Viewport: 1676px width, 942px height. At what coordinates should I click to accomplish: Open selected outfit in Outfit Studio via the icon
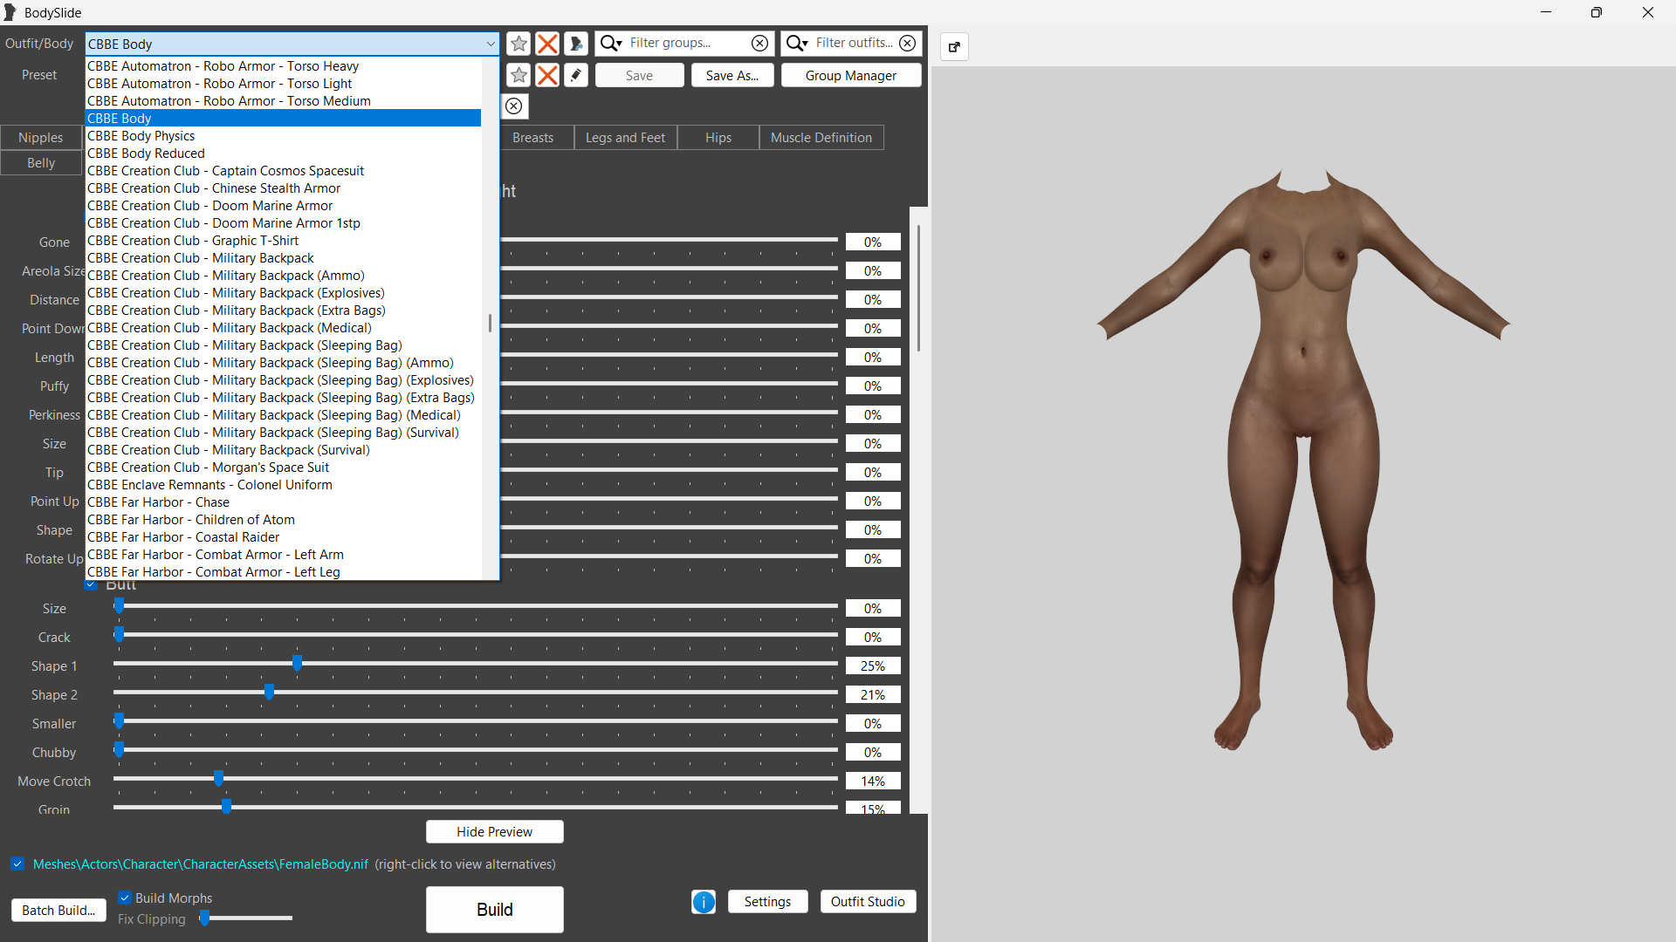pos(576,44)
